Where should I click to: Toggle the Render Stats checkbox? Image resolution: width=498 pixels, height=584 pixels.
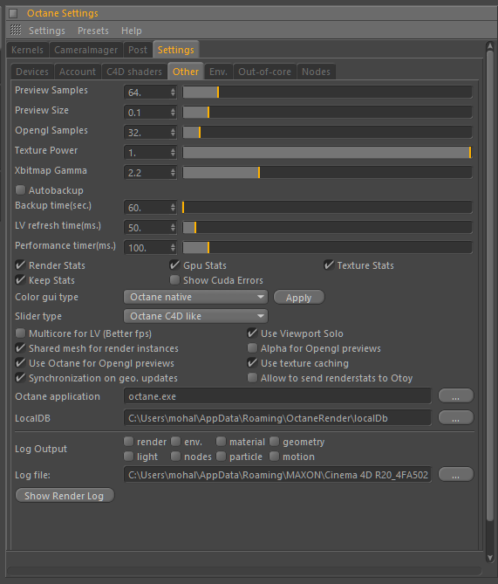pyautogui.click(x=20, y=265)
